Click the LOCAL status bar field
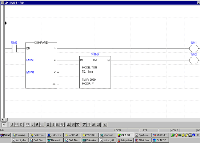This screenshot has width=200, height=144. point(120,130)
